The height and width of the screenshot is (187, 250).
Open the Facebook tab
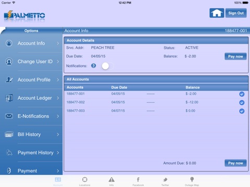coord(138,181)
